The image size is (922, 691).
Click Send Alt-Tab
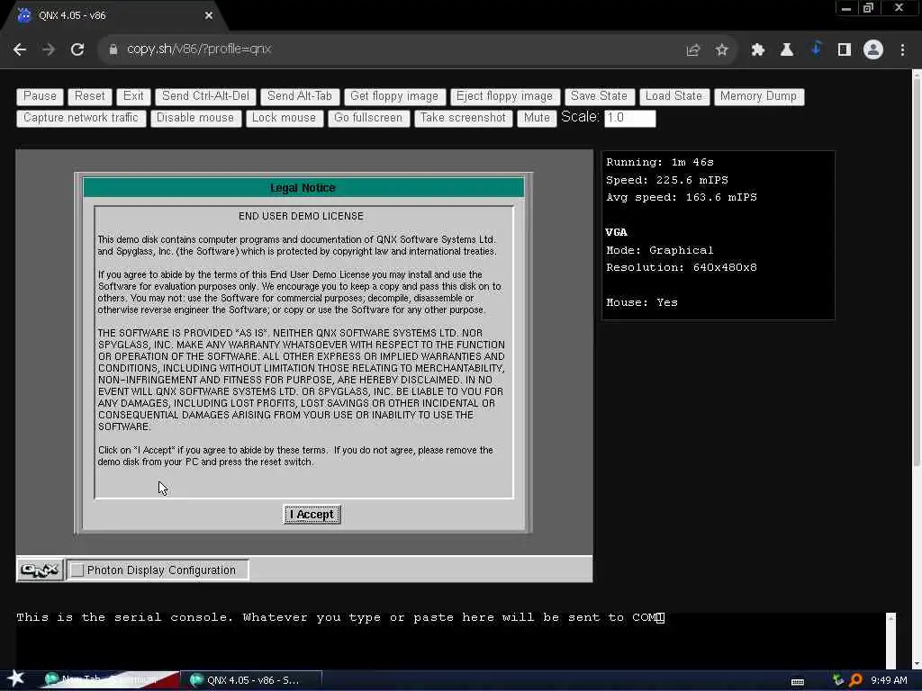(x=299, y=96)
